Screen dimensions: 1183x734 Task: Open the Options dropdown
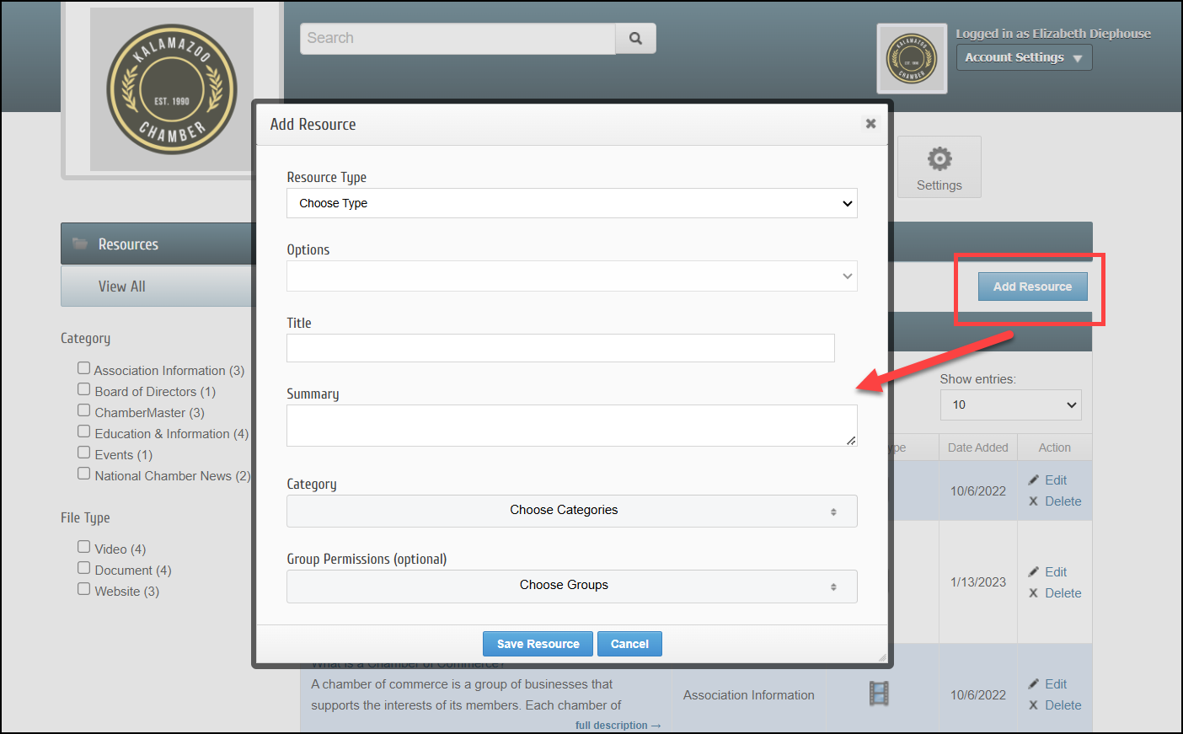[571, 276]
